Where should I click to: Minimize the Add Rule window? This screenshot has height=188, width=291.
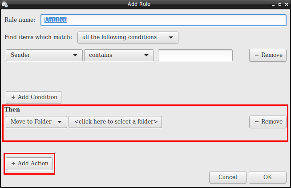[273, 4]
